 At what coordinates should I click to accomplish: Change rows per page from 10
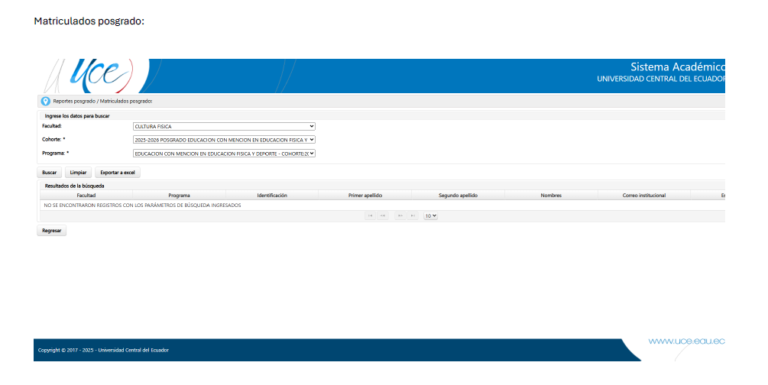tap(431, 216)
